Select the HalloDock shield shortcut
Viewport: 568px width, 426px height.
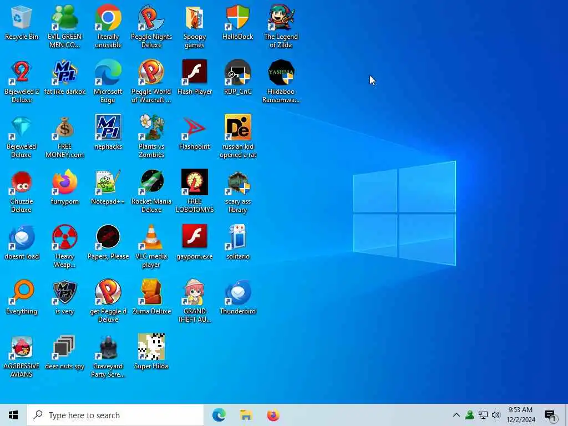[x=237, y=22]
